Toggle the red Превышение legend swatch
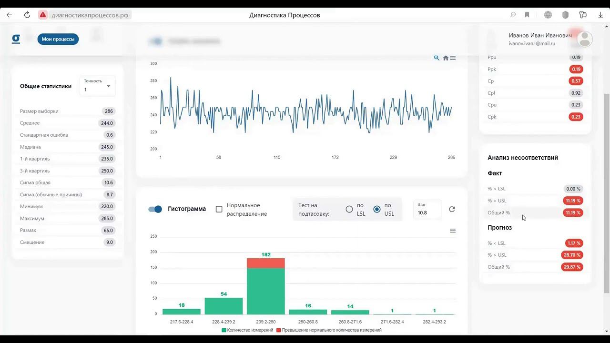This screenshot has height=343, width=610. (279, 330)
